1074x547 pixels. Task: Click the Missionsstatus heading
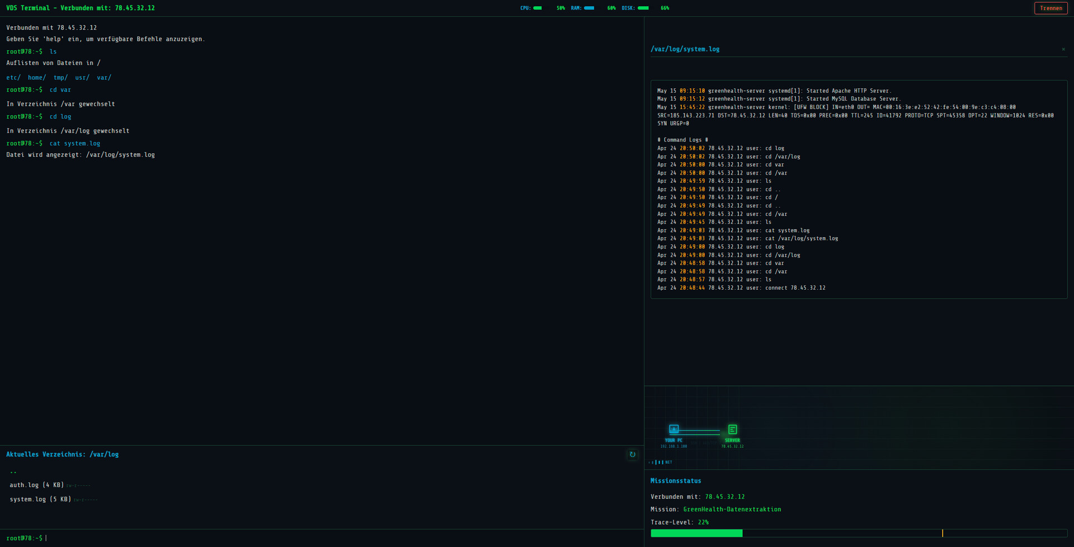coord(676,481)
